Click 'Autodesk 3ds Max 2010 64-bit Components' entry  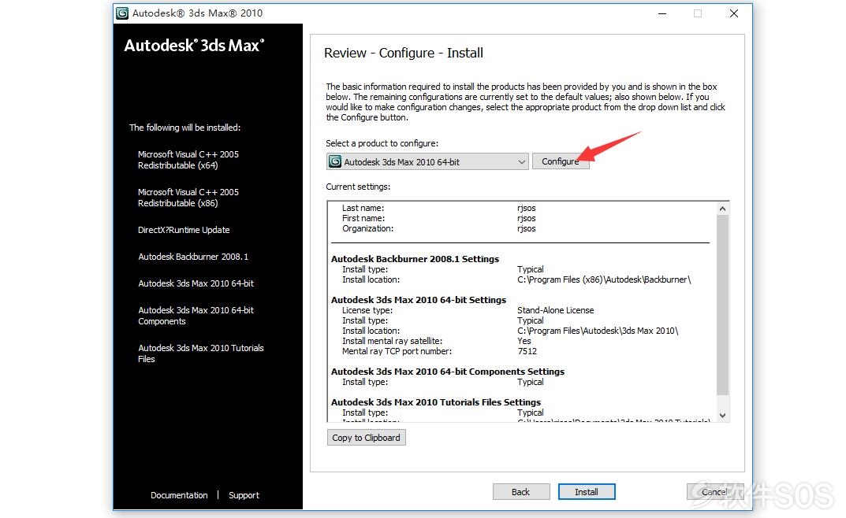[196, 316]
